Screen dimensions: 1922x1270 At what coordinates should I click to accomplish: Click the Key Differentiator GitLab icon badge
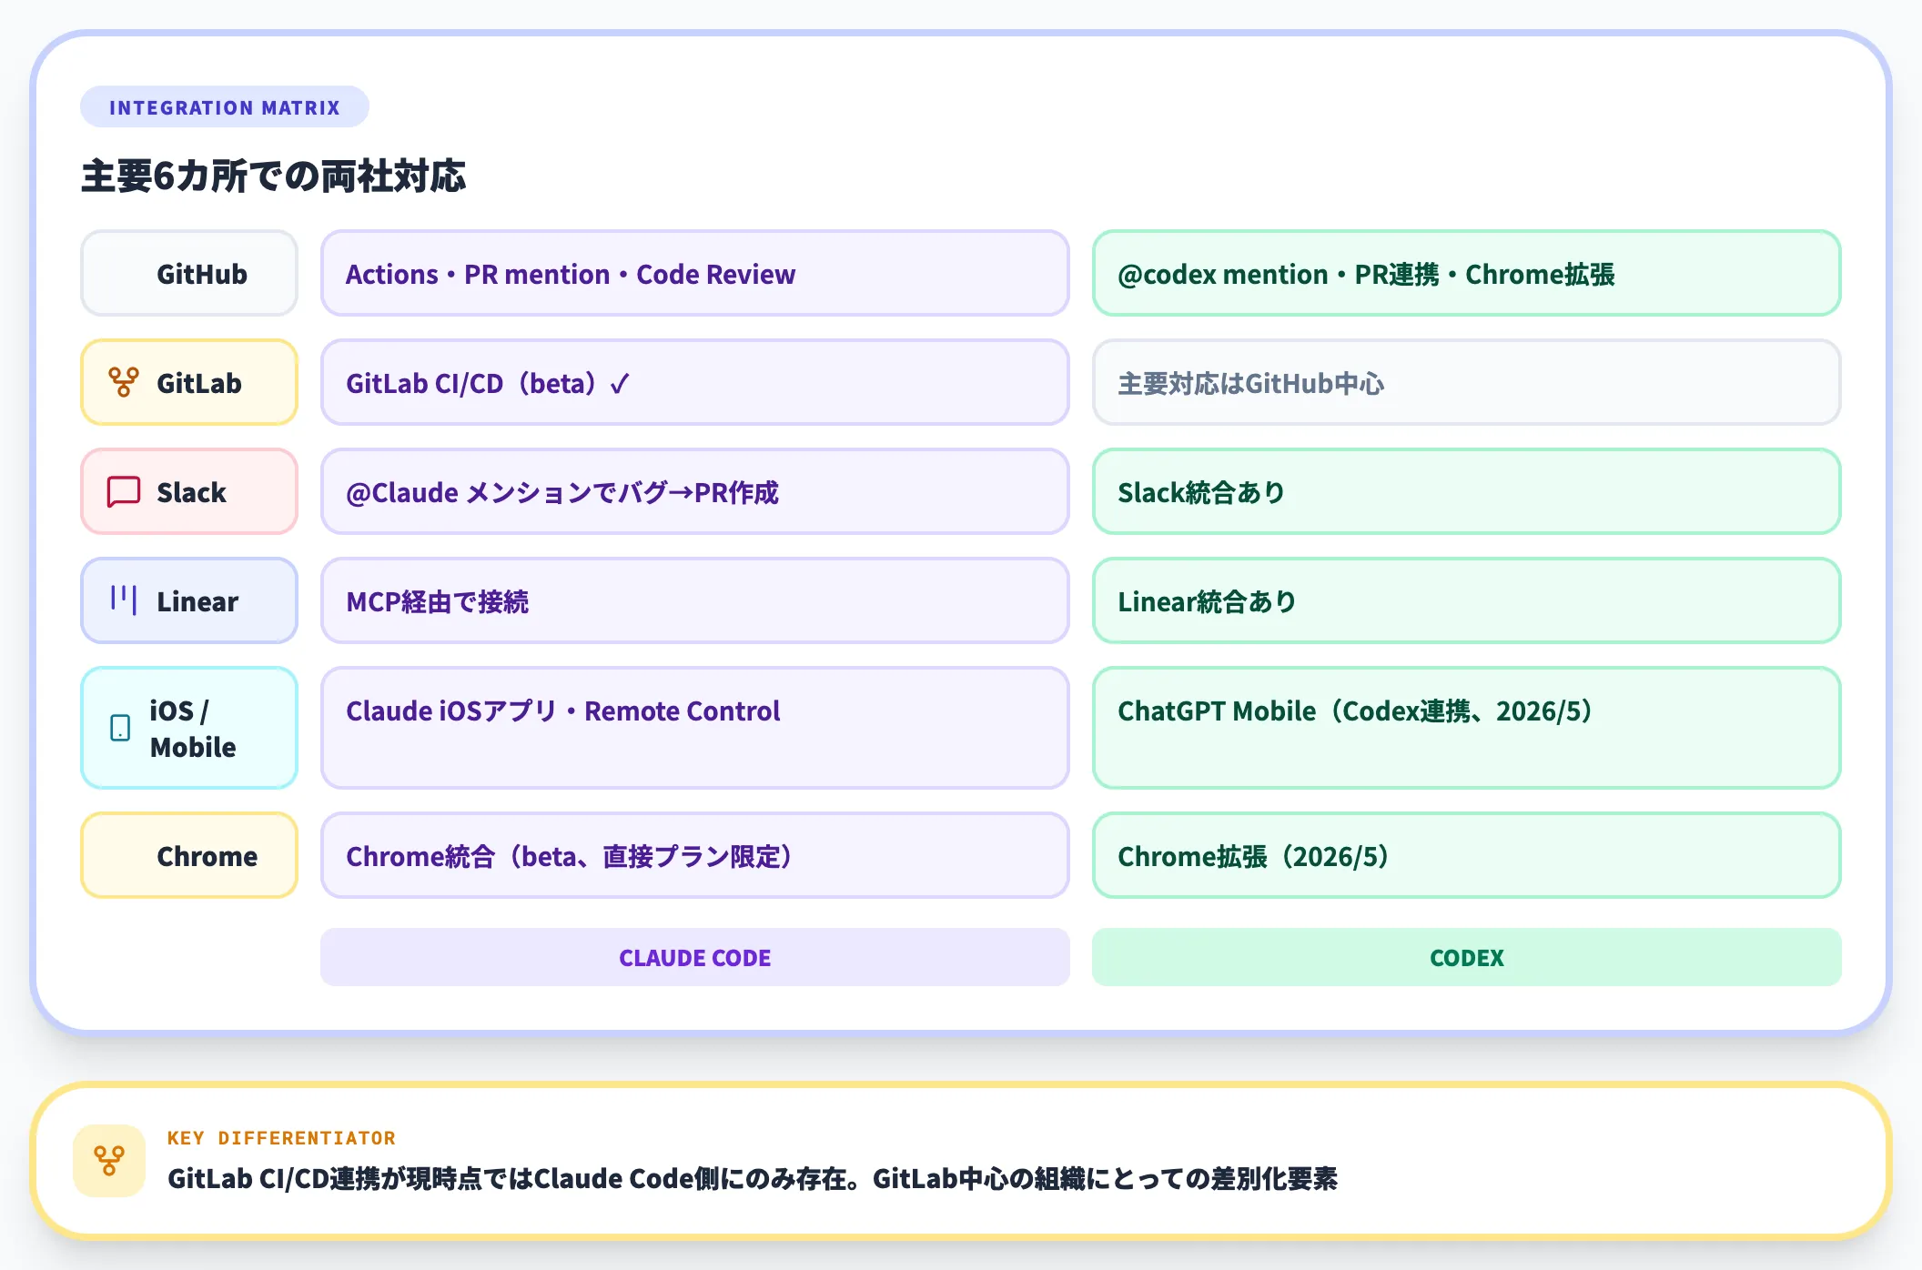pos(109,1161)
